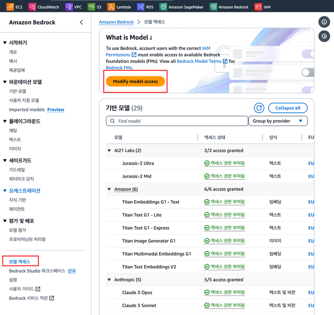This screenshot has height=315, width=334.
Task: Open the Bedrock FMs link
Action: coord(119,68)
